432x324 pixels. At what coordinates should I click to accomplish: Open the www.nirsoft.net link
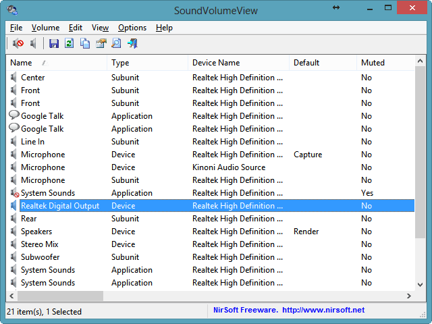coord(323,310)
